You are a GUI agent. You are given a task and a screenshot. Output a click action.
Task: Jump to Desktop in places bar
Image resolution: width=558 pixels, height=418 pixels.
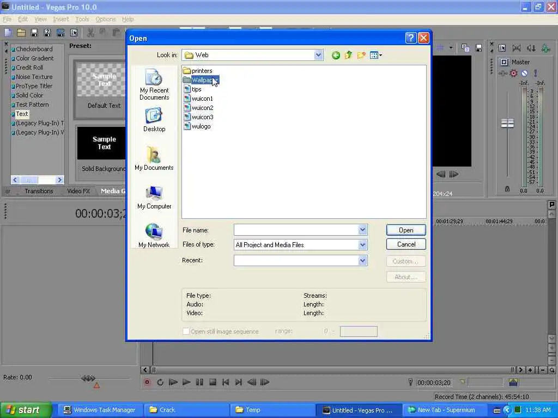pyautogui.click(x=154, y=120)
